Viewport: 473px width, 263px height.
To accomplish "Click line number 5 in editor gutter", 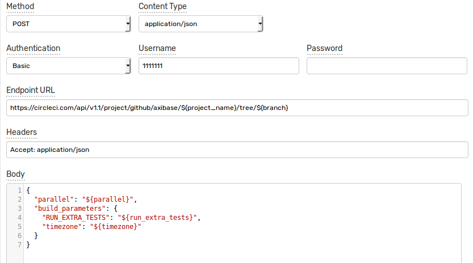I will 19,227.
